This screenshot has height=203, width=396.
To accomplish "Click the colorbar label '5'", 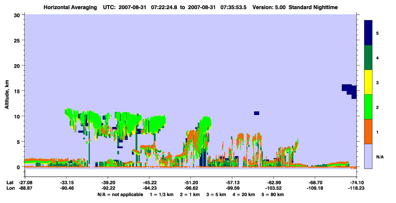I will tap(377, 33).
